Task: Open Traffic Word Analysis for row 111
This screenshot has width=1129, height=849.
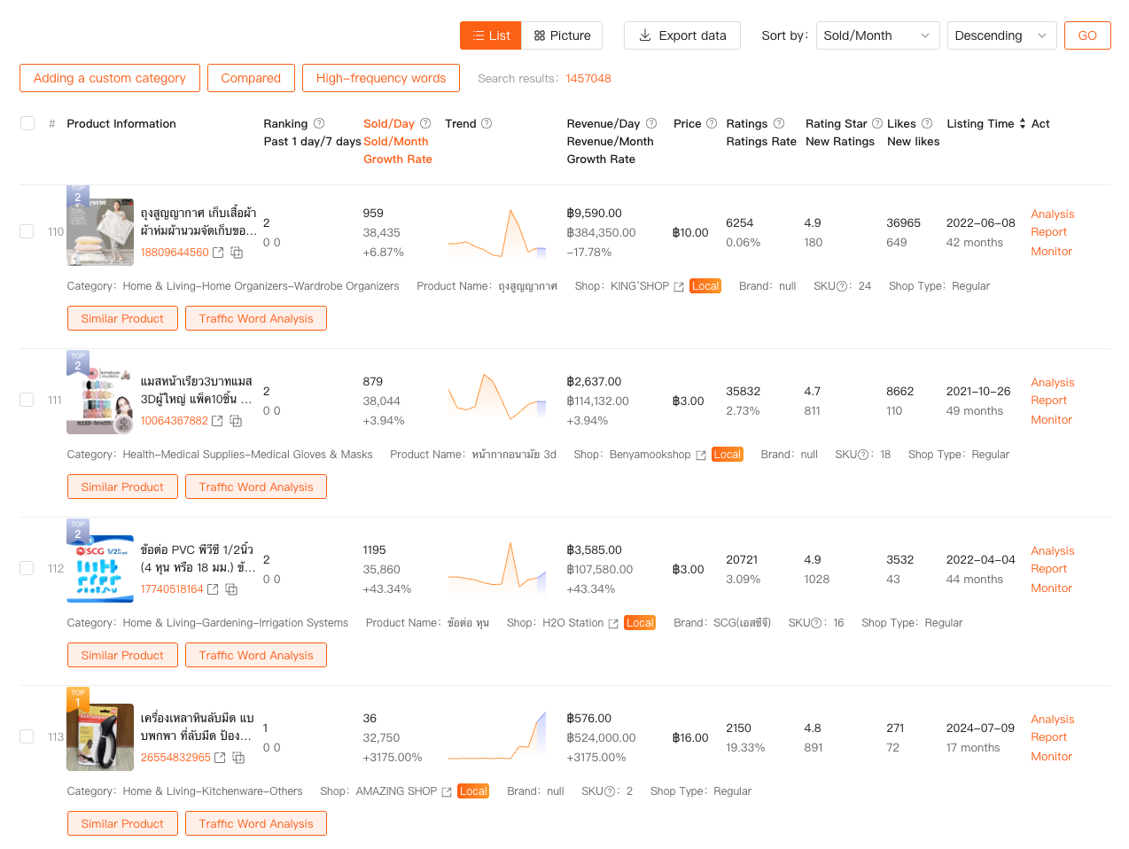Action: 256,487
